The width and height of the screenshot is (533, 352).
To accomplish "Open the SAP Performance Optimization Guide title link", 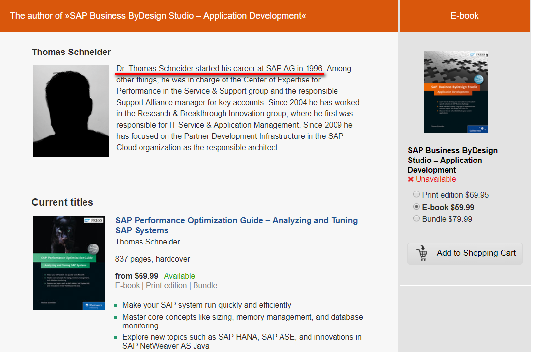I will pyautogui.click(x=237, y=225).
